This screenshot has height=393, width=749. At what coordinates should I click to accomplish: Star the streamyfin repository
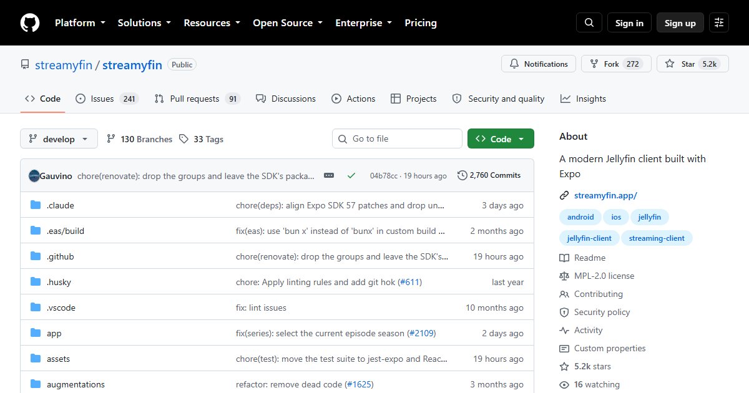coord(693,64)
